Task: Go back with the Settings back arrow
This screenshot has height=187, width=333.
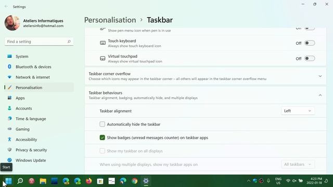Action: [x=6, y=7]
